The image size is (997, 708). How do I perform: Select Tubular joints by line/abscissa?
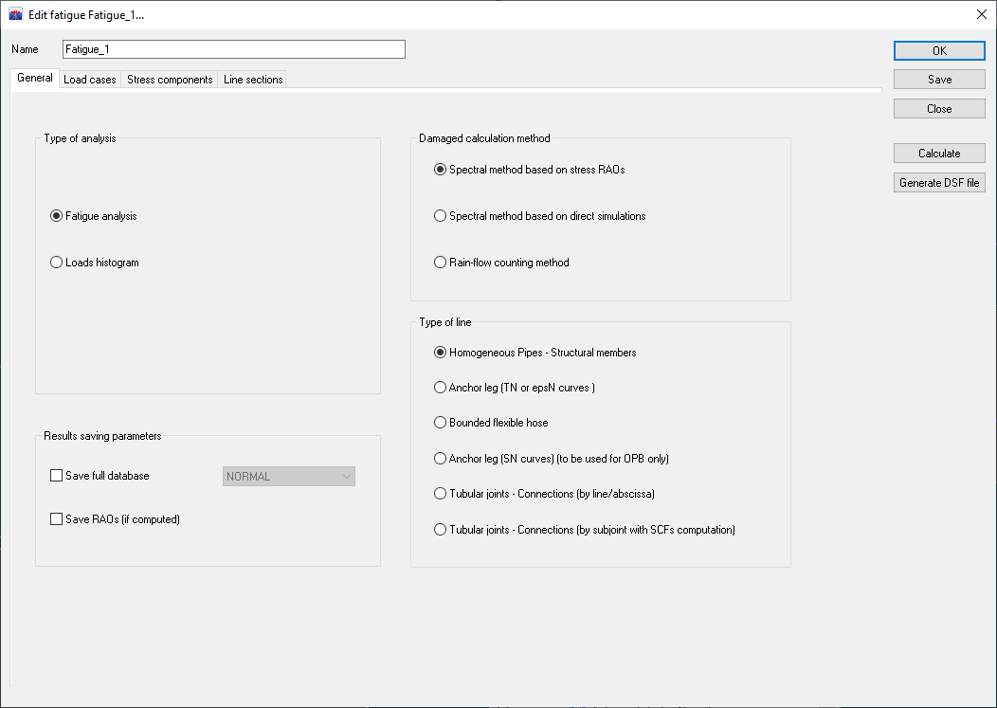(440, 494)
